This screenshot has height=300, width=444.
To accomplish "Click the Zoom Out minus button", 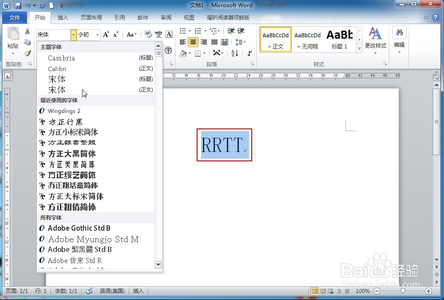I will click(x=377, y=291).
